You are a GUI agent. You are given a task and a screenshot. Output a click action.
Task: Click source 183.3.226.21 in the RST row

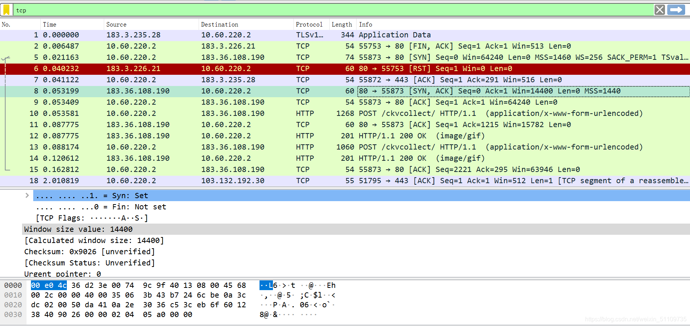[x=133, y=68]
